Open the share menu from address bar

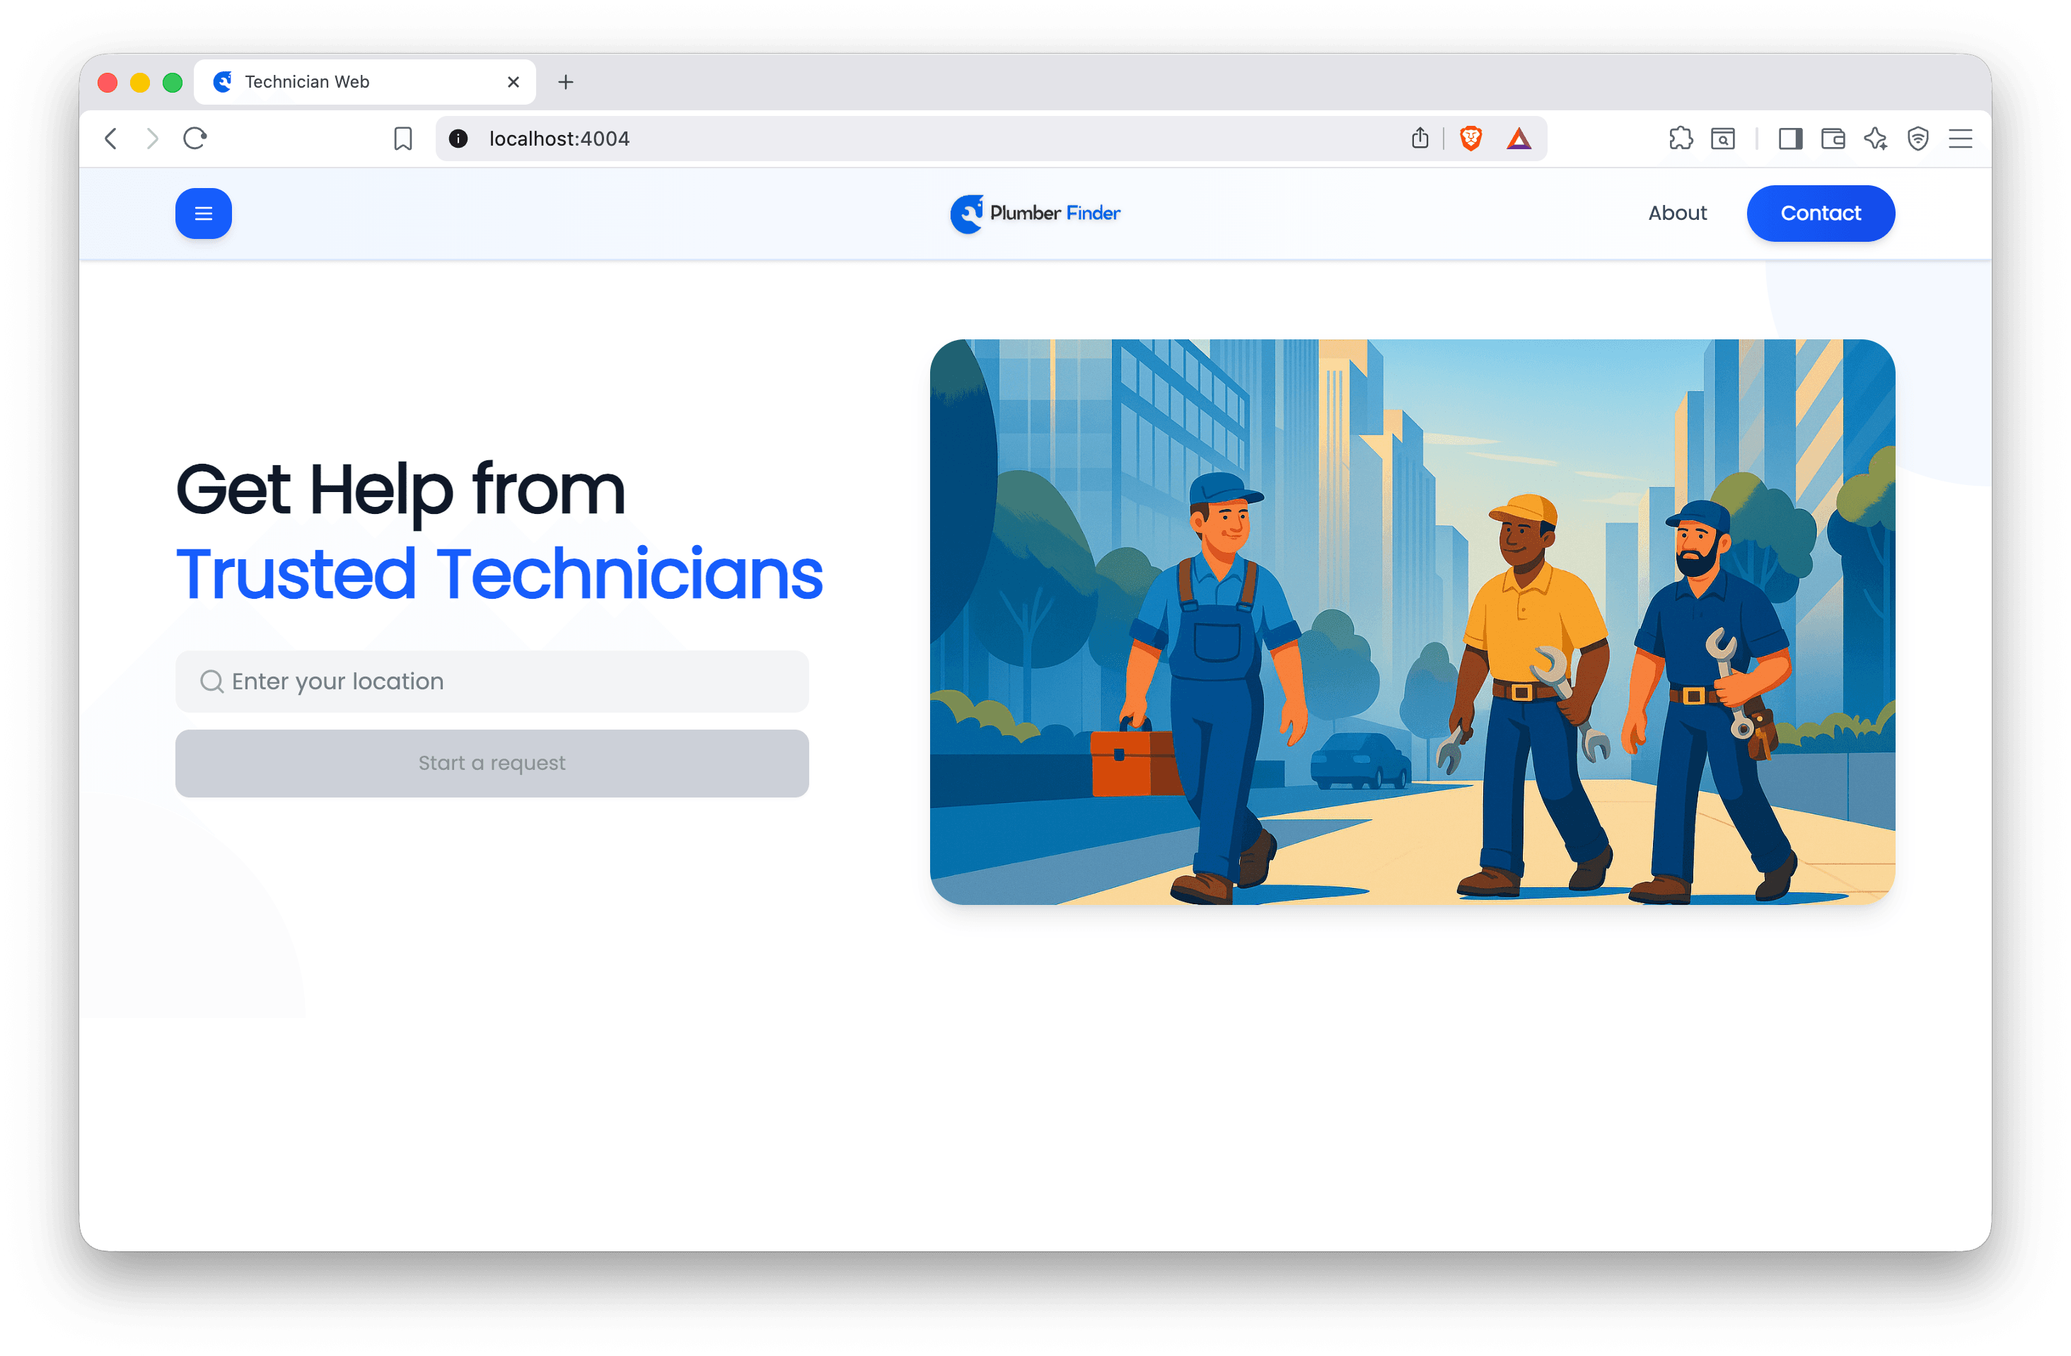coord(1420,137)
